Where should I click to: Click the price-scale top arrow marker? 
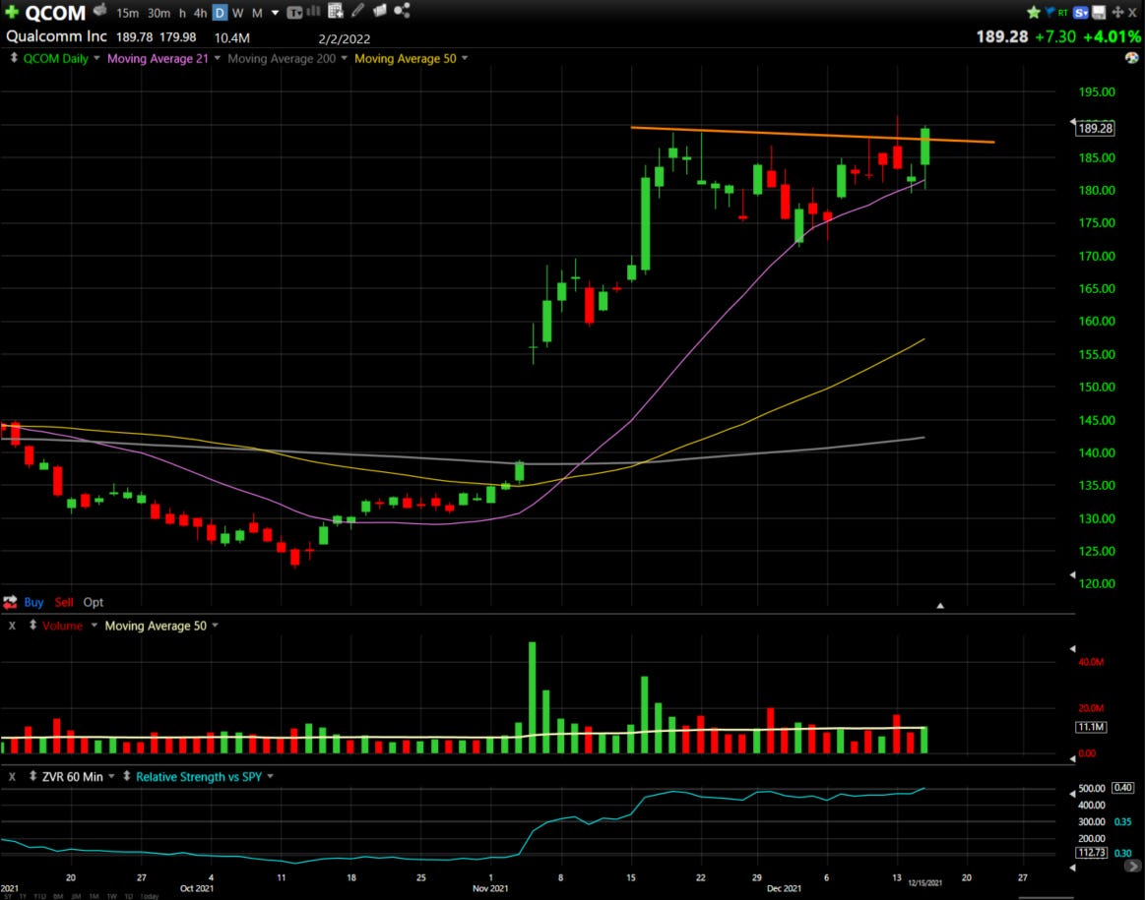[x=1073, y=121]
